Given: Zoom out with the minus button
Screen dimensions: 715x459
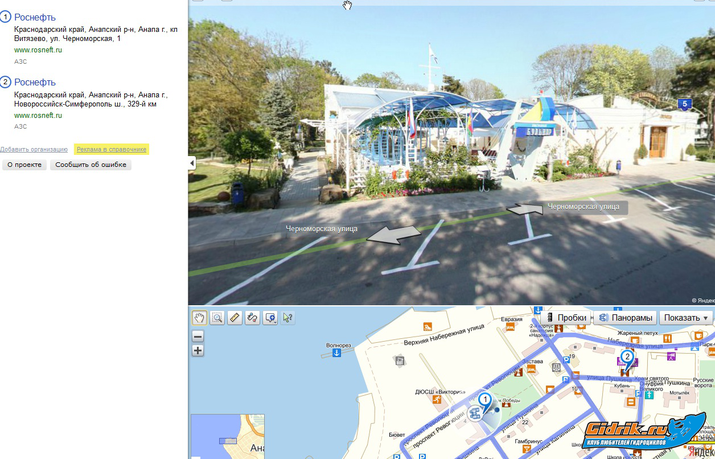Looking at the screenshot, I should pos(198,337).
